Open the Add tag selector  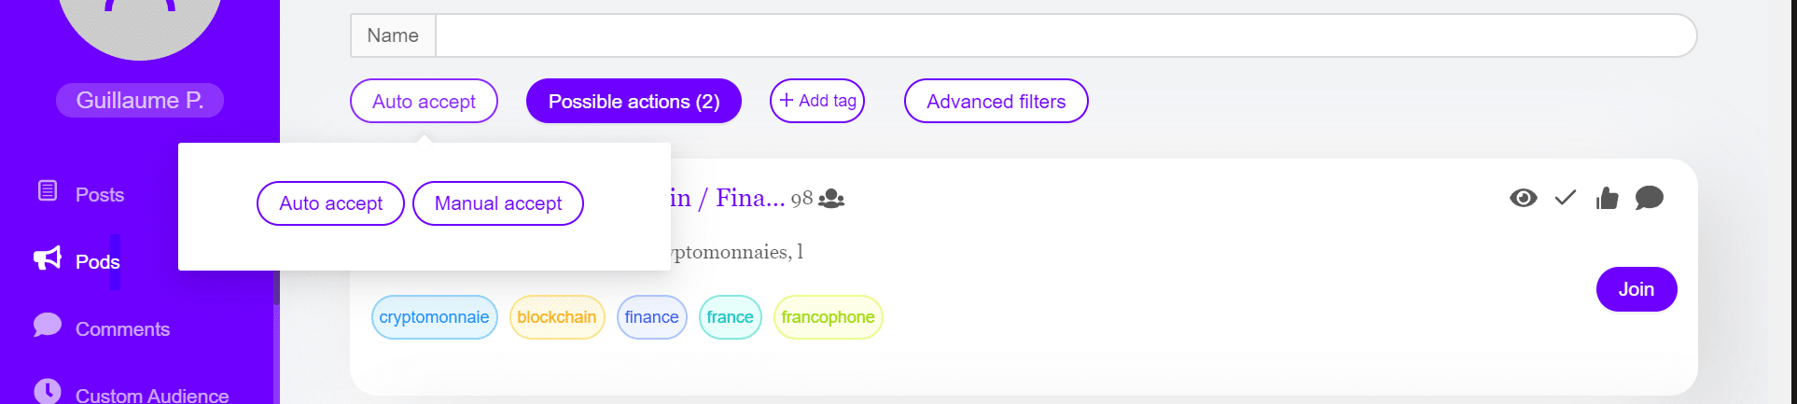point(817,101)
